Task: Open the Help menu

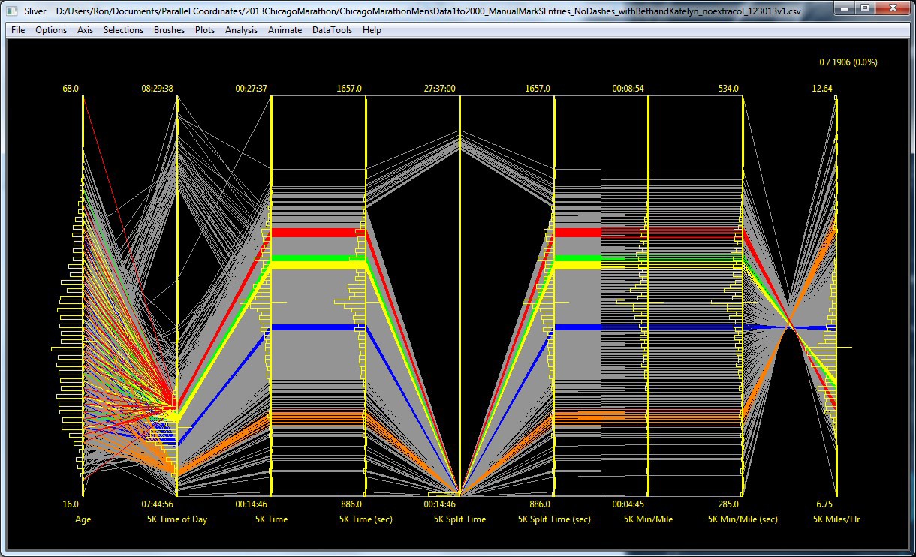Action: pyautogui.click(x=372, y=30)
